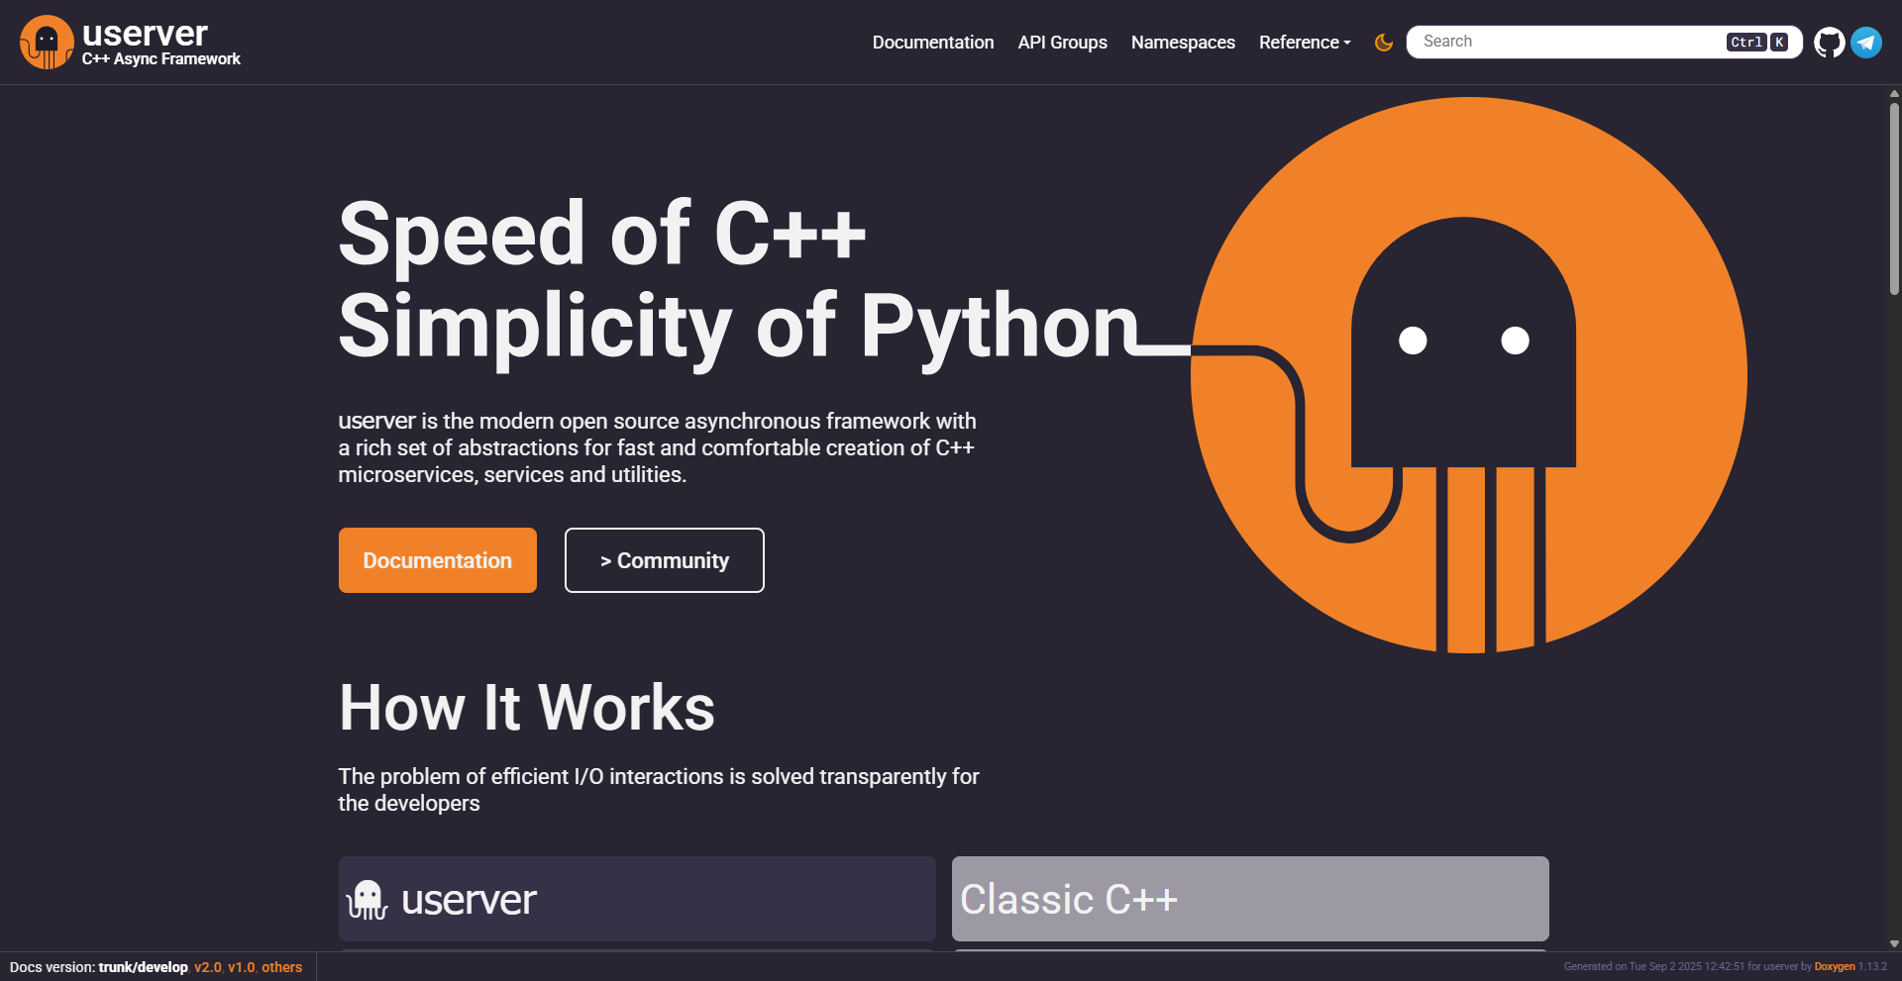Click the 'How It Works' heading
Viewport: 1902px width, 981px height.
coord(527,708)
